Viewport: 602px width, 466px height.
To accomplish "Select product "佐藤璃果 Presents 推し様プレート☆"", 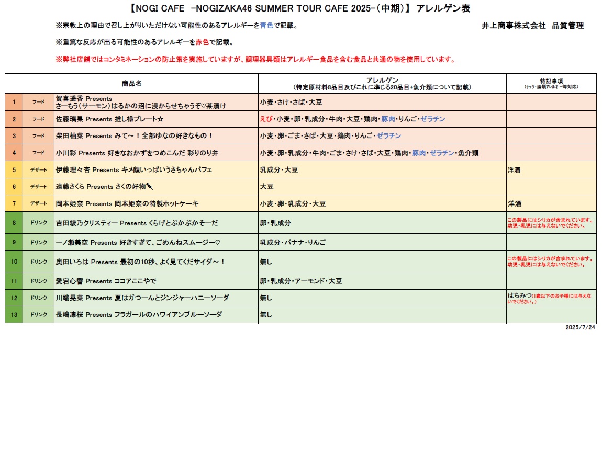I will [156, 119].
